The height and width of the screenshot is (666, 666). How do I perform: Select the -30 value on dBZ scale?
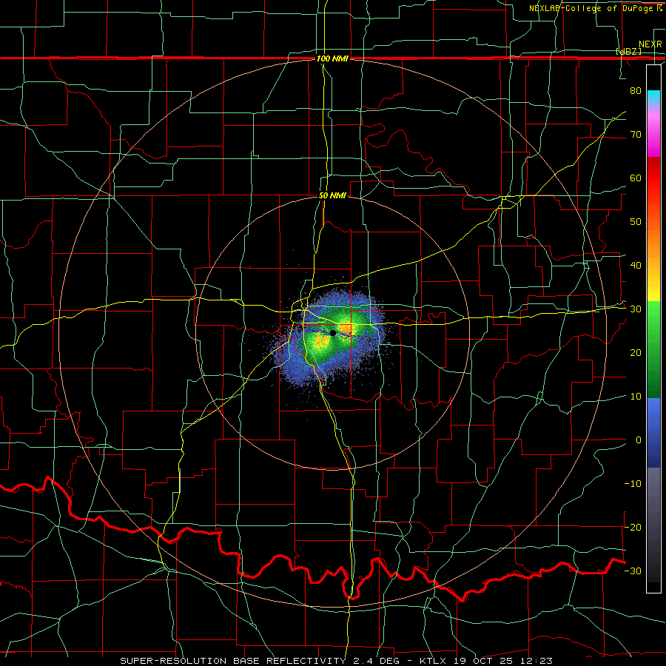[x=633, y=571]
